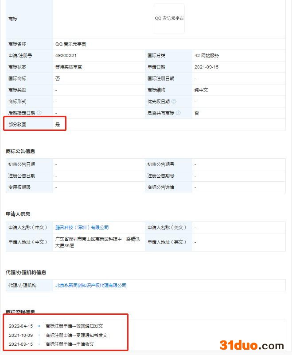Click the trademark structure value 纯中文
The width and height of the screenshot is (292, 355).
pyautogui.click(x=201, y=90)
